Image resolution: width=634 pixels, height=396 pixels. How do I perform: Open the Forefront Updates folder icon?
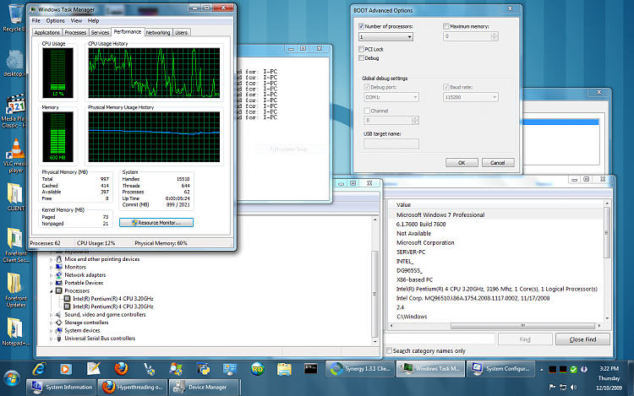(15, 284)
